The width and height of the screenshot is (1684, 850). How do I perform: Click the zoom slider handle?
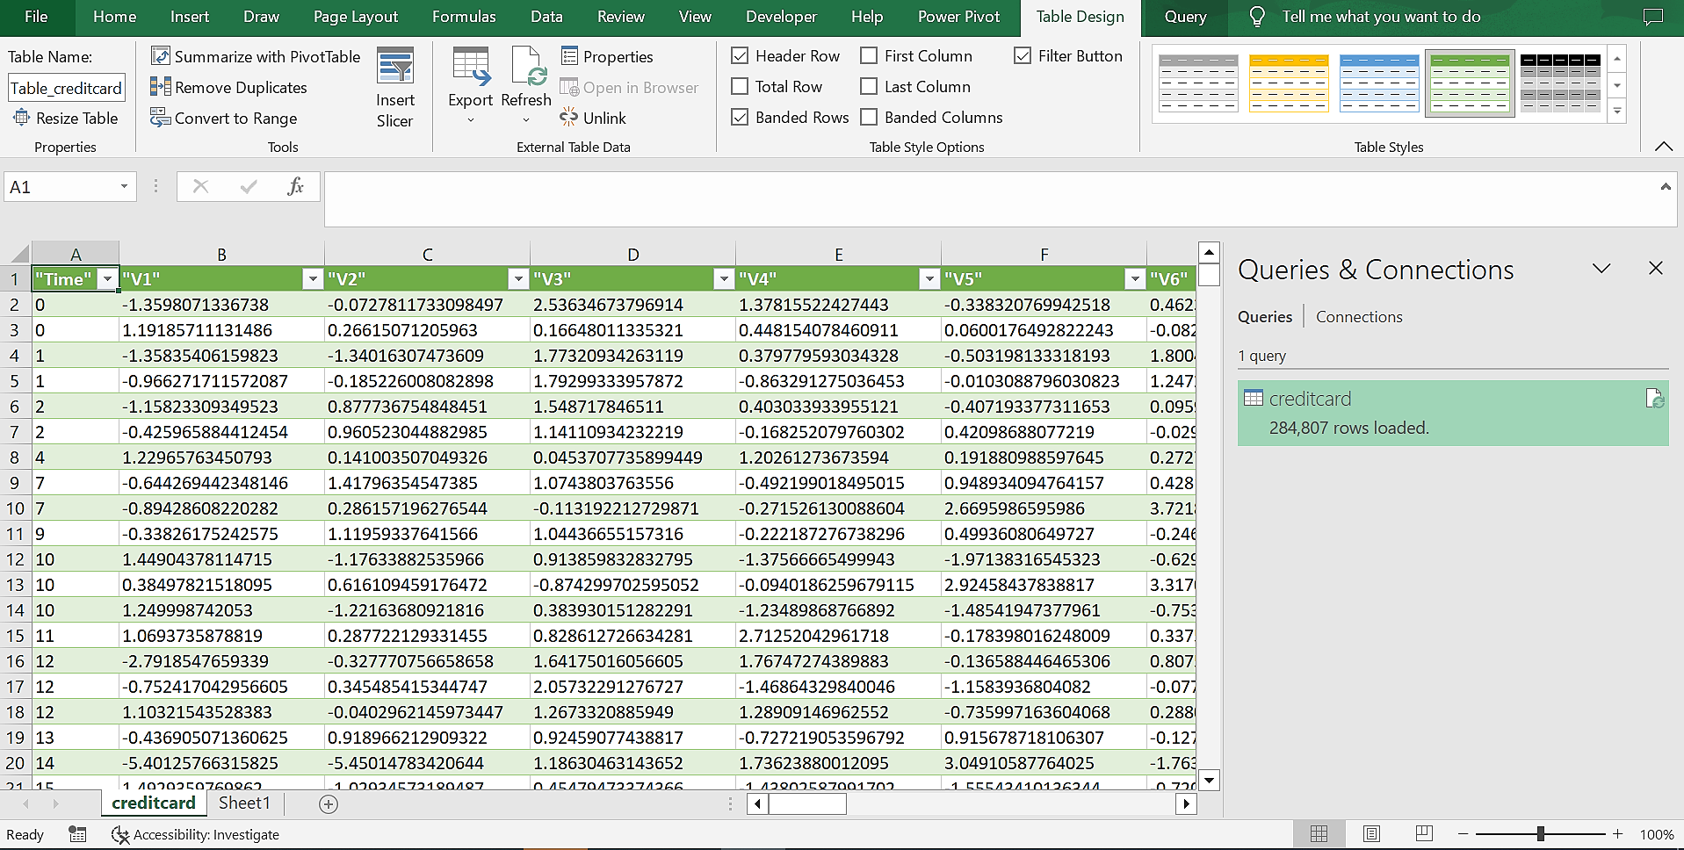pos(1540,834)
